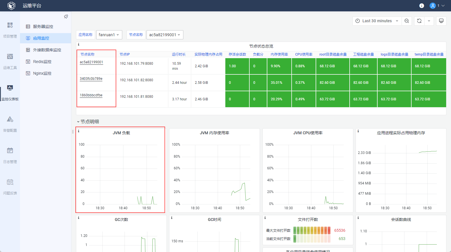Open 项目管理 in left navigation
The width and height of the screenshot is (451, 252).
(10, 30)
